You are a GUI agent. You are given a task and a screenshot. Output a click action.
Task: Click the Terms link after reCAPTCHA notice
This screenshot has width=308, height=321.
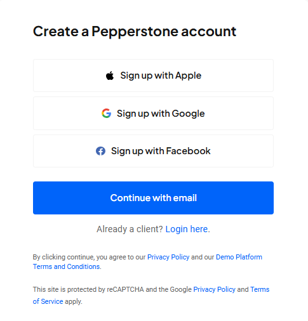(260, 289)
